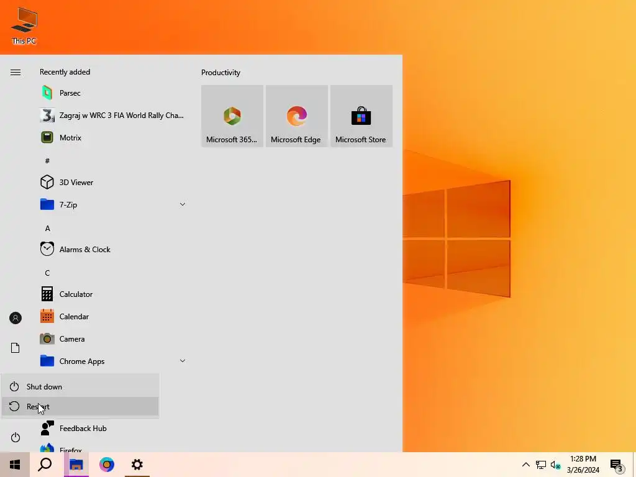Click the 'Recently added' header
636x477 pixels.
65,72
